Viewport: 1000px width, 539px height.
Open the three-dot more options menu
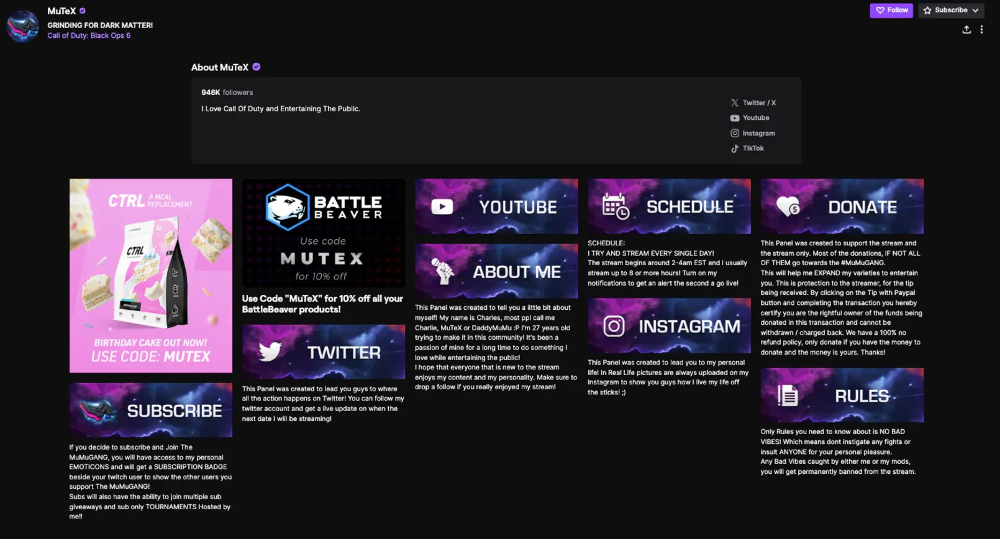coord(981,29)
